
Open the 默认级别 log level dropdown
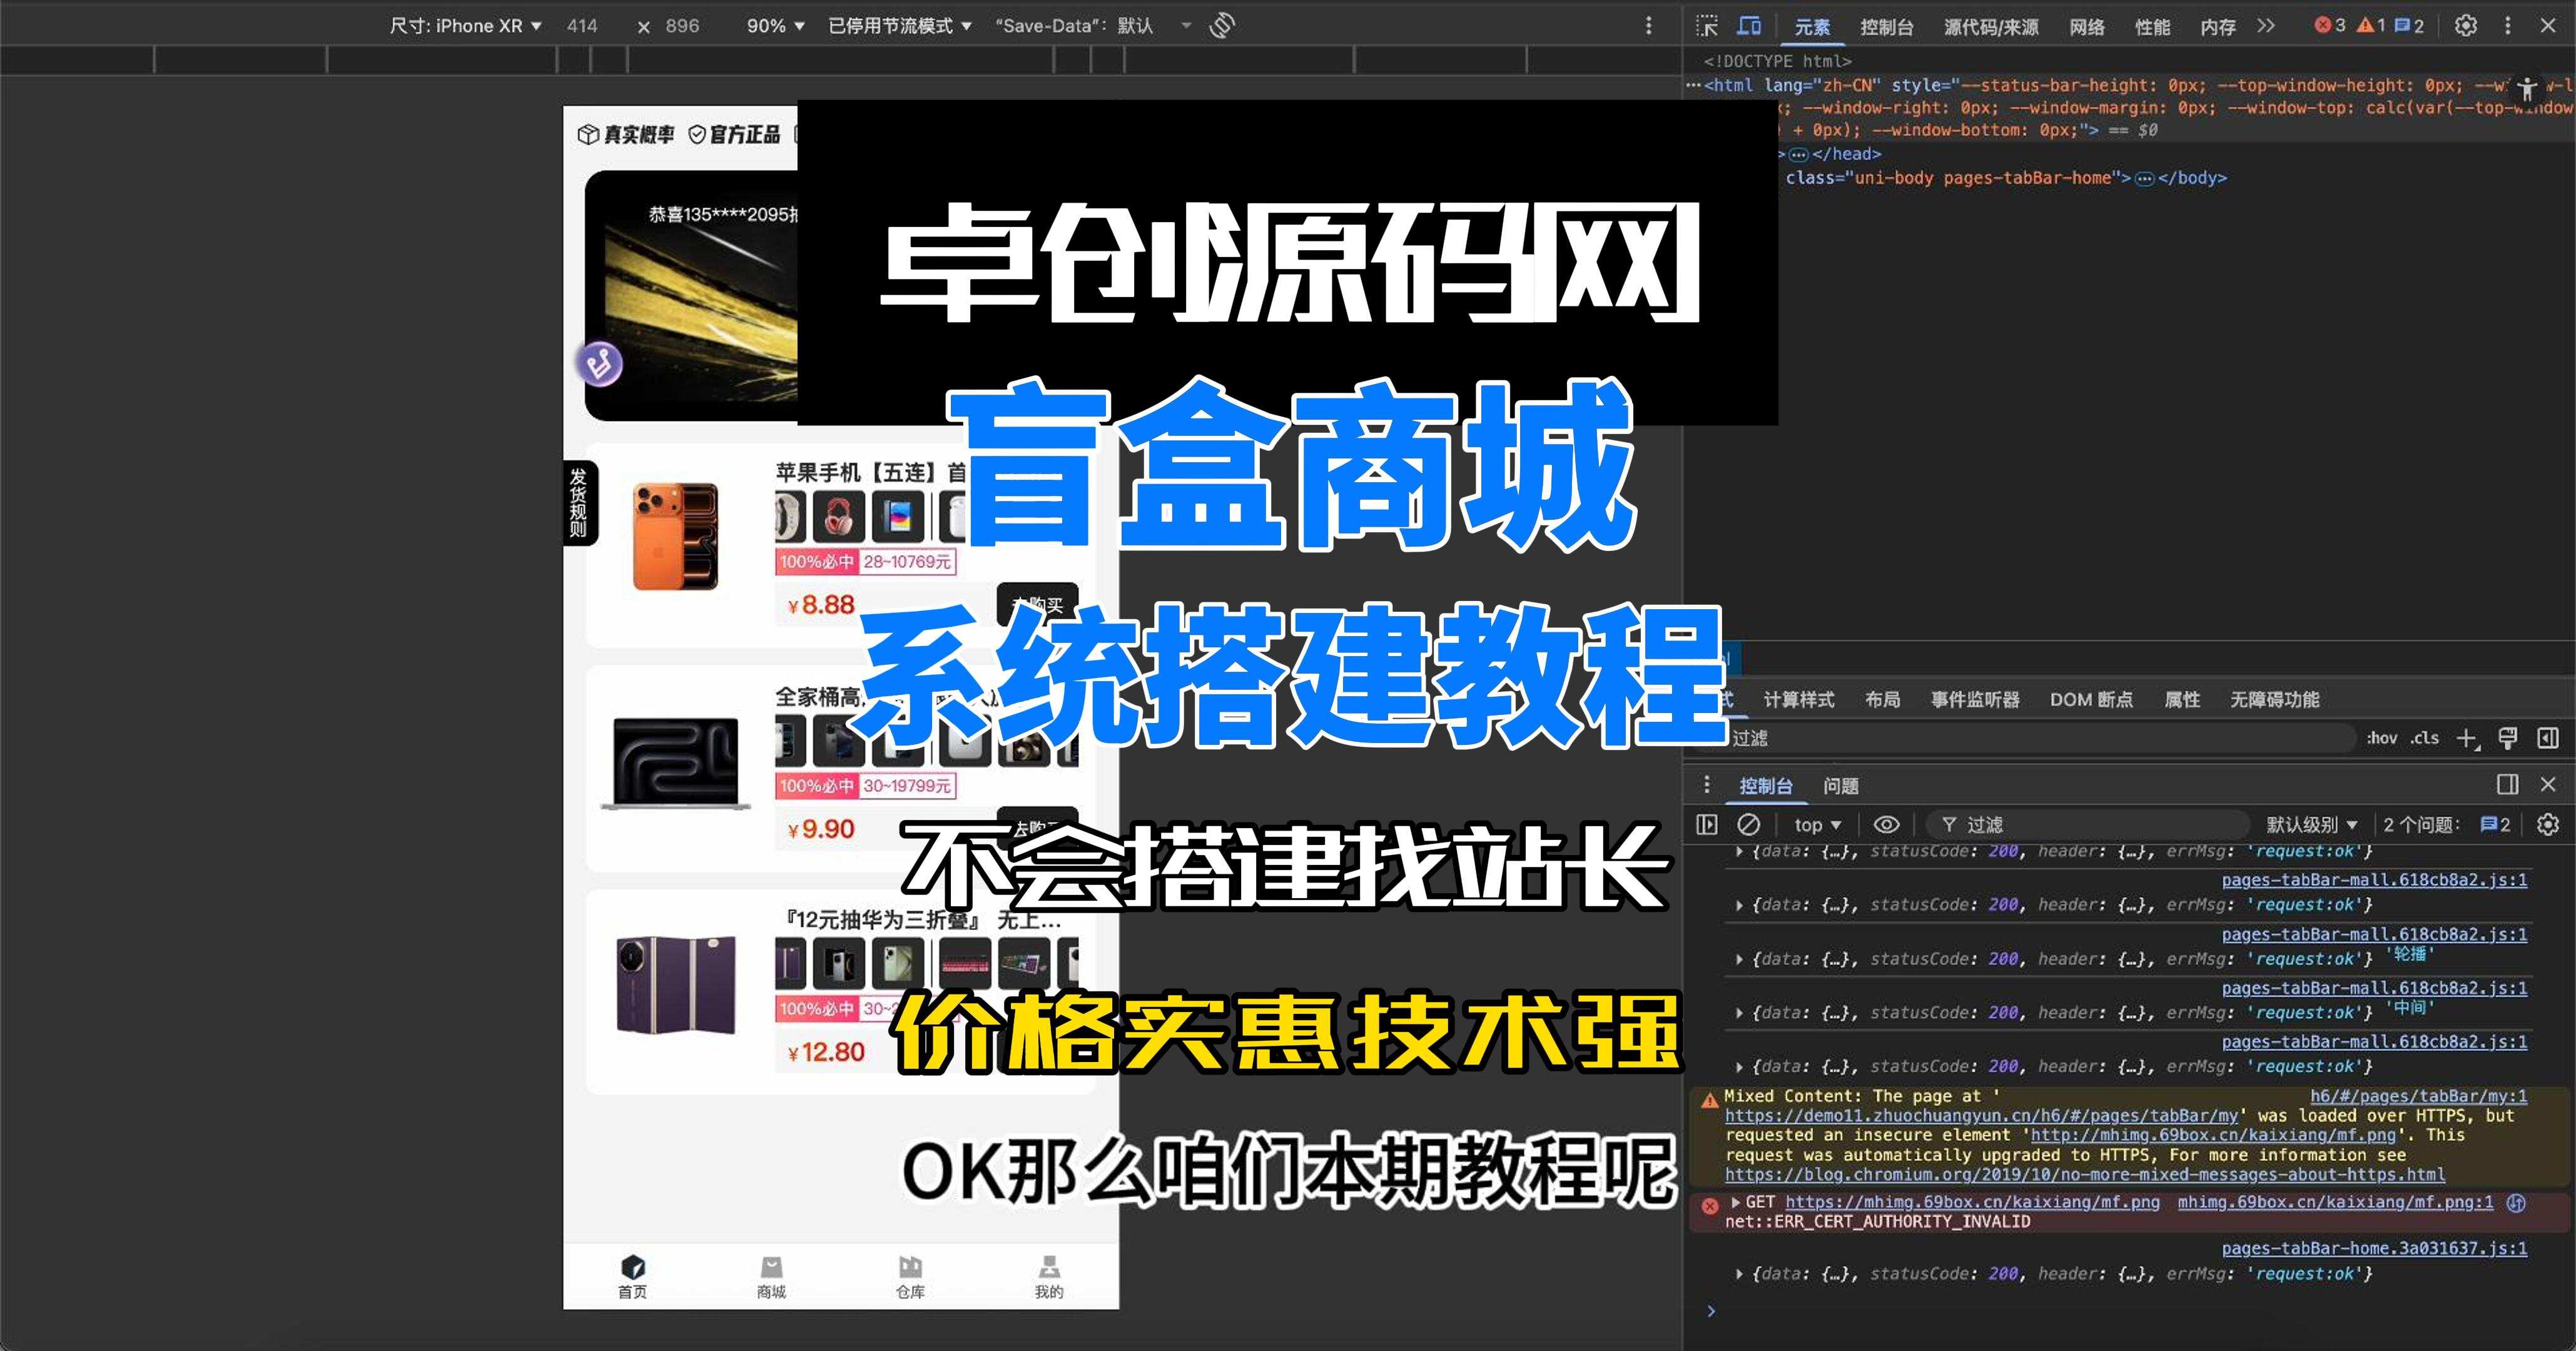point(2310,824)
